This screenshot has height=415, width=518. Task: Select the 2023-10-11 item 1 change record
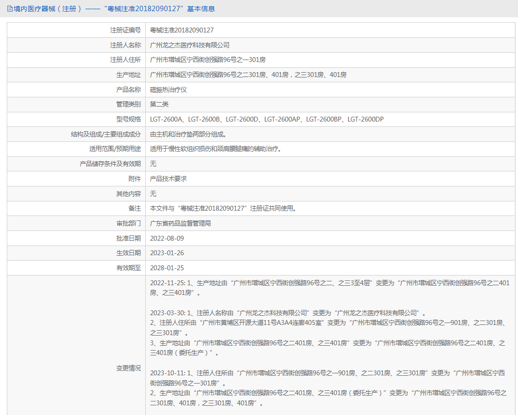[327, 378]
